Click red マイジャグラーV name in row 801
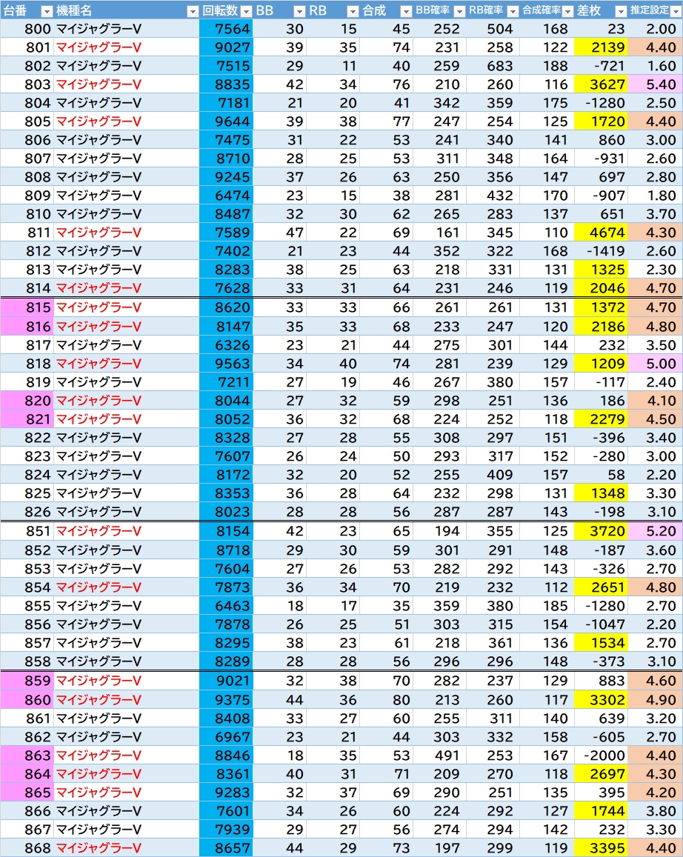 click(x=99, y=47)
